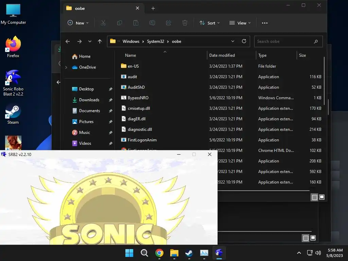
Task: Click the Delete trash icon
Action: [185, 23]
